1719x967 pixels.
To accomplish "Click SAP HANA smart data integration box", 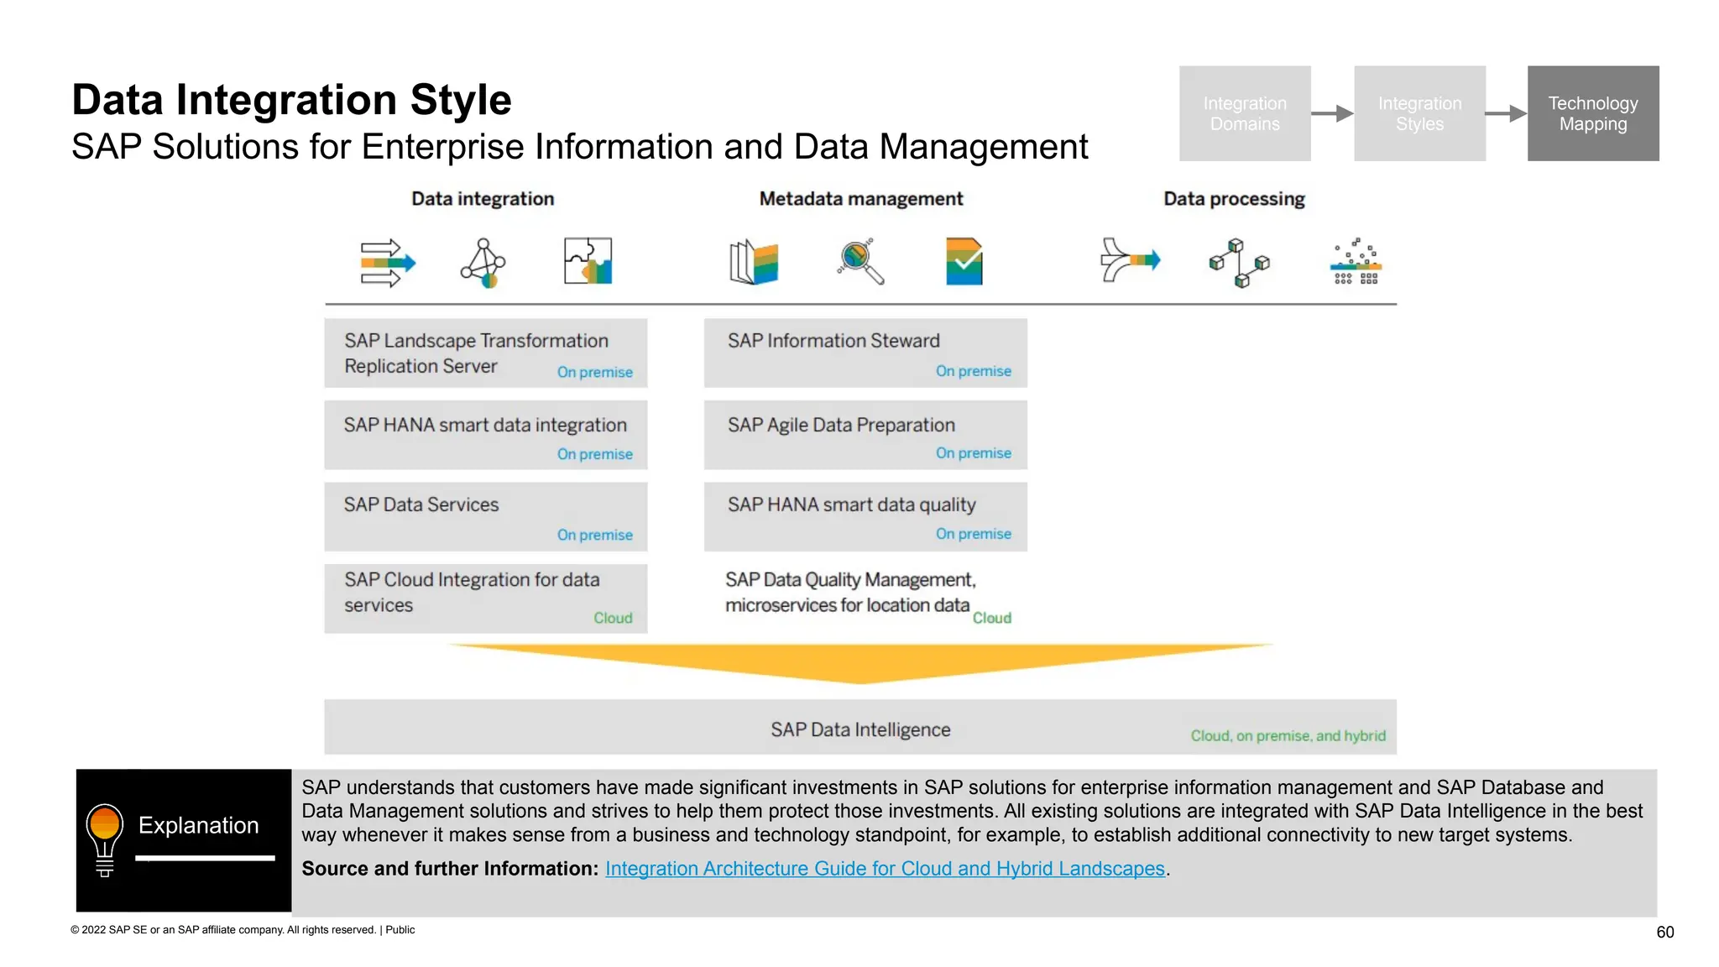I will coord(486,435).
